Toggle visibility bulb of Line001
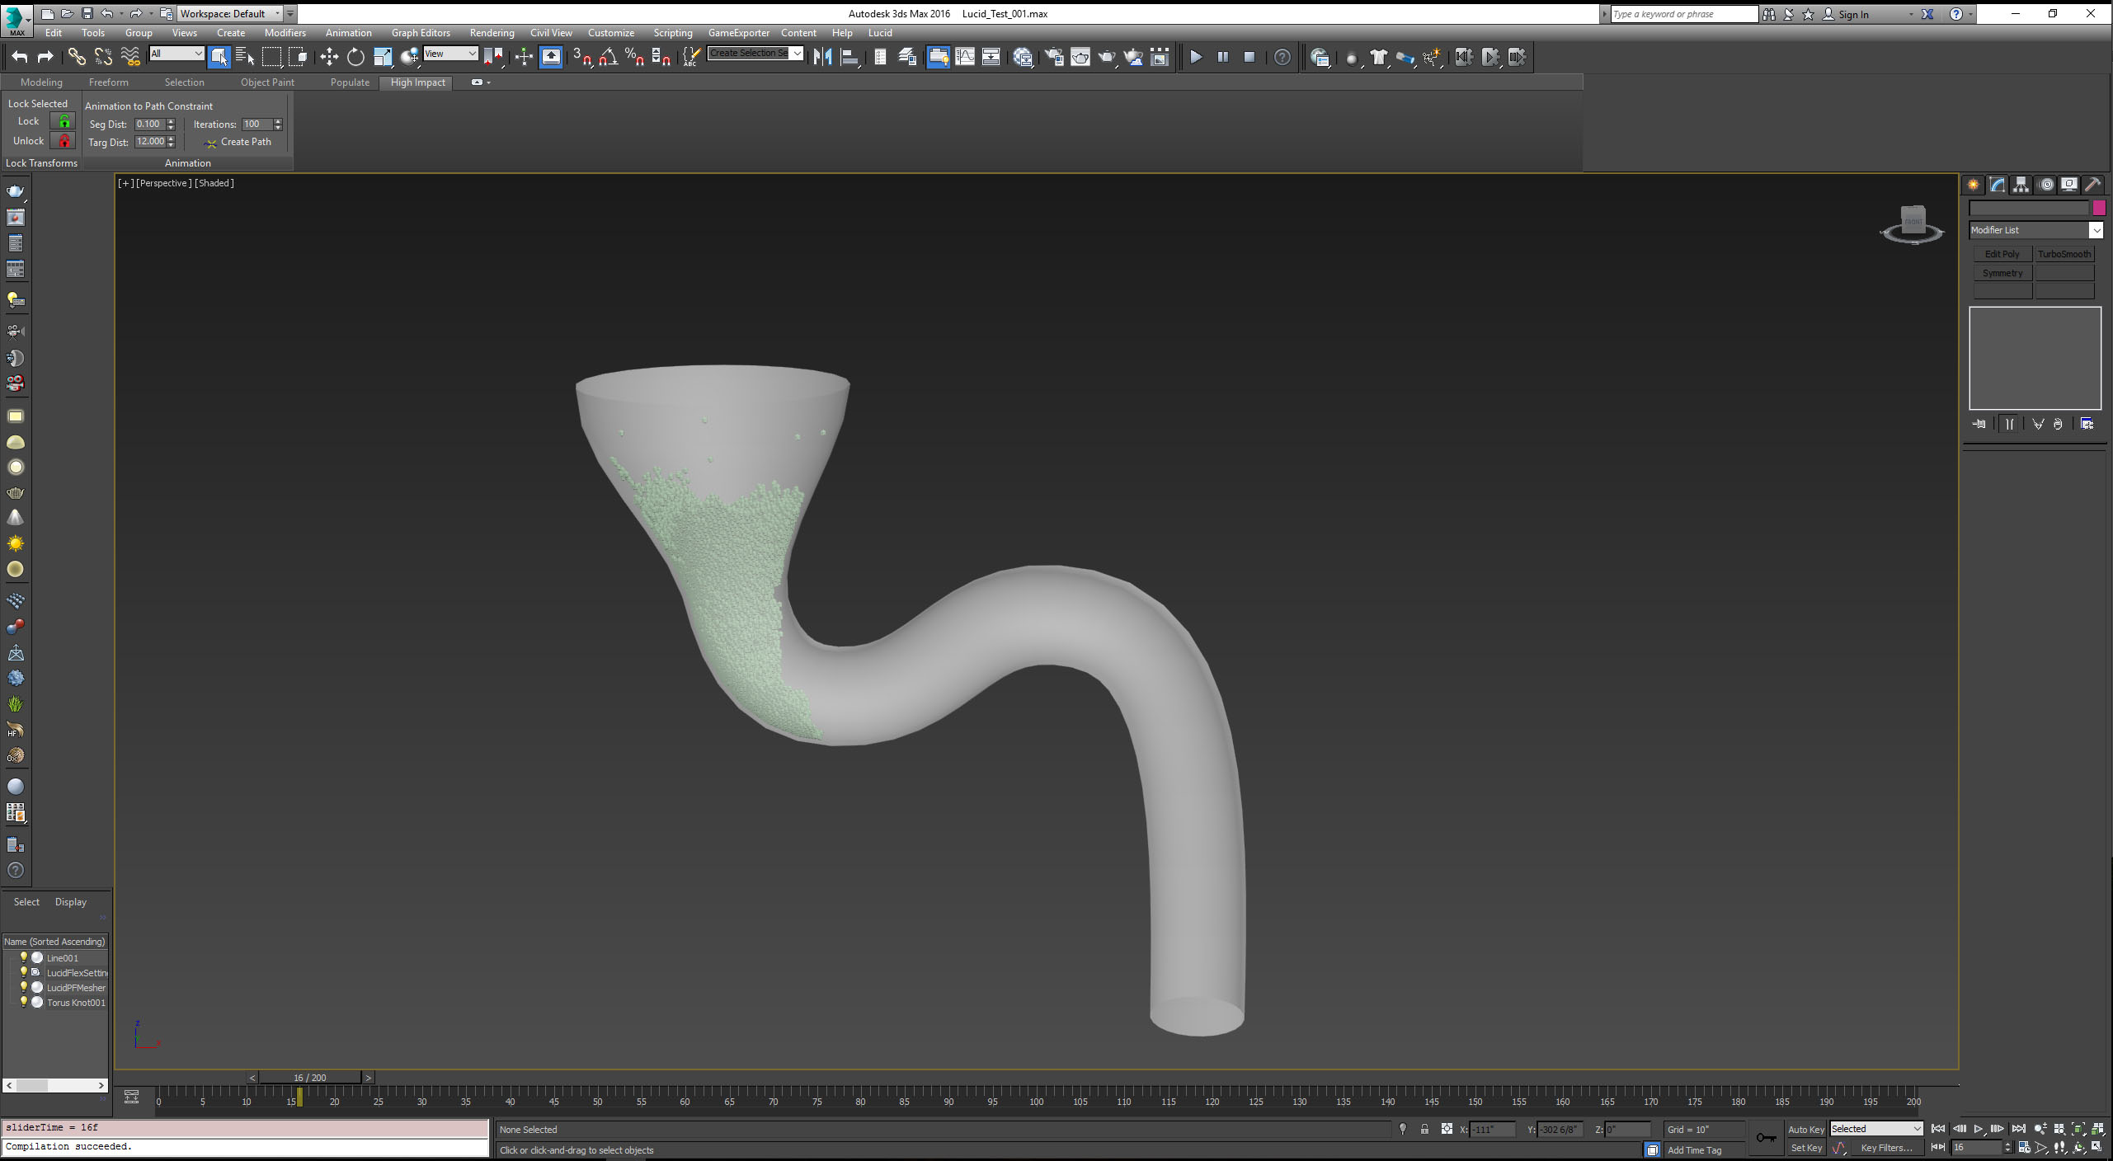 click(x=24, y=957)
